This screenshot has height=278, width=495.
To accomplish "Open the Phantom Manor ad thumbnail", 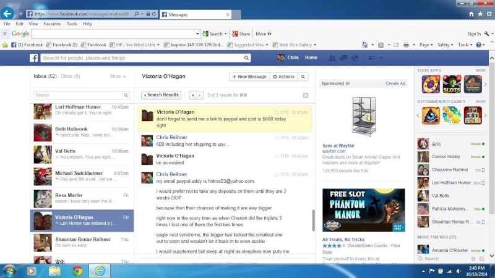I will (363, 210).
